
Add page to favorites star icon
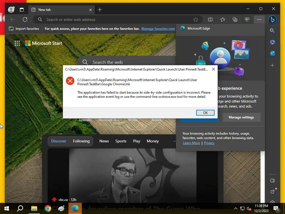click(196, 20)
